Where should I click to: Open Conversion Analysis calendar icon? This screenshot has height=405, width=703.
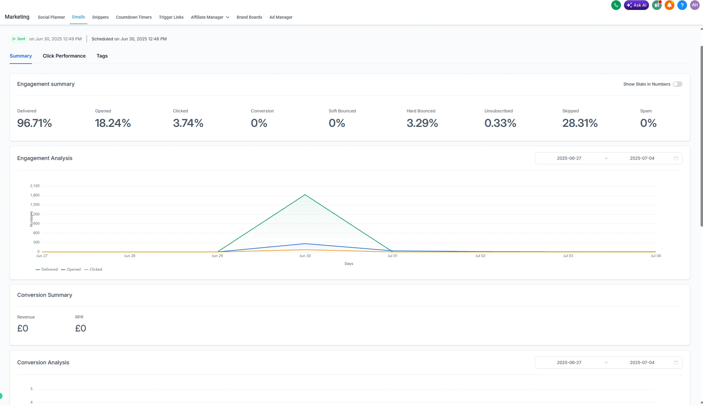[676, 363]
